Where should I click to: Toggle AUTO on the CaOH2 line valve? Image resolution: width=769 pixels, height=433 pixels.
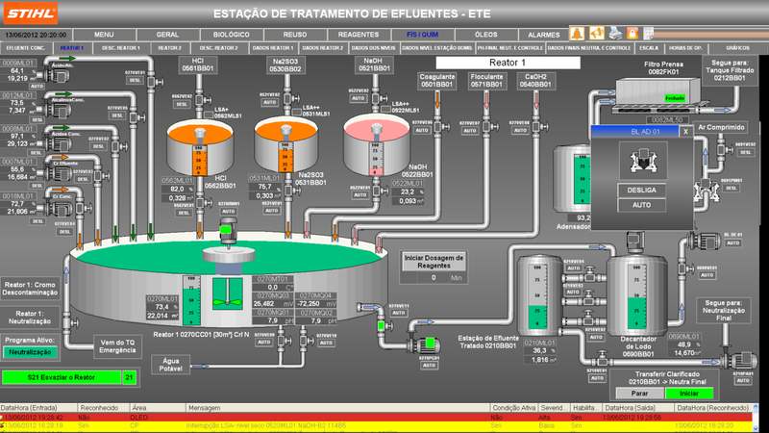coord(520,131)
